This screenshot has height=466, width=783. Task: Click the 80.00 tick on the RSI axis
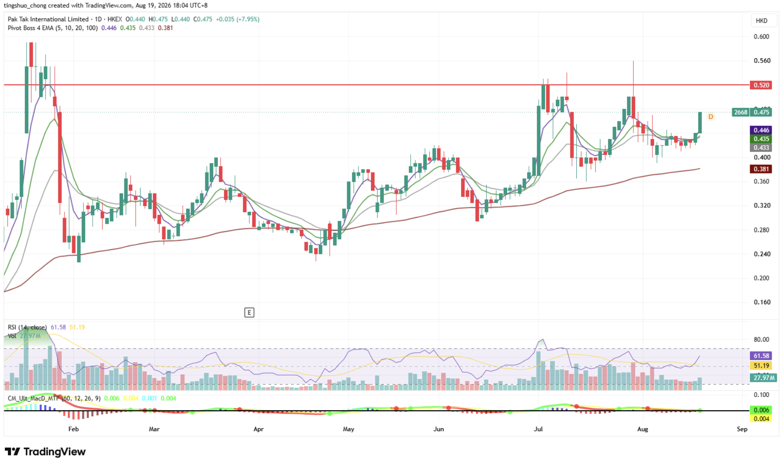click(761, 340)
